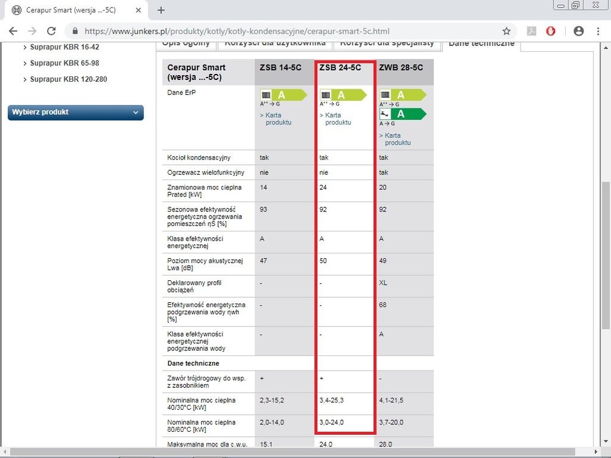611x458 pixels.
Task: Switch to Korzyści dla specjalisty tab
Action: click(x=387, y=43)
